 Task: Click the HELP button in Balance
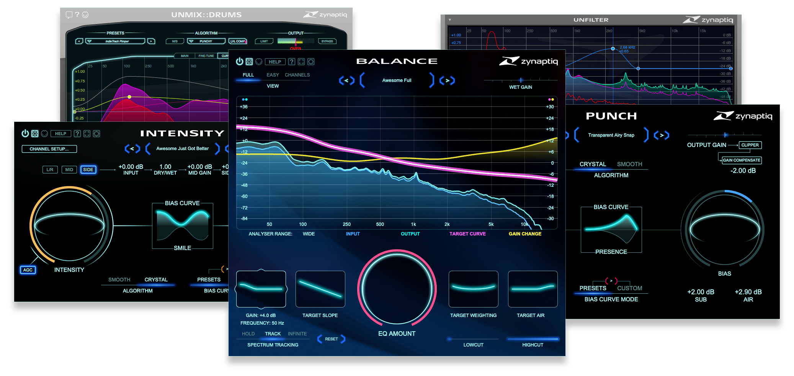[275, 62]
